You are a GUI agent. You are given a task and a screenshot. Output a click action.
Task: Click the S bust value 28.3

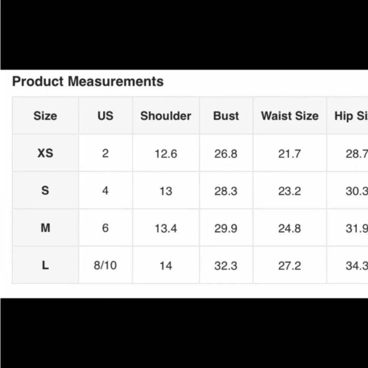(226, 191)
